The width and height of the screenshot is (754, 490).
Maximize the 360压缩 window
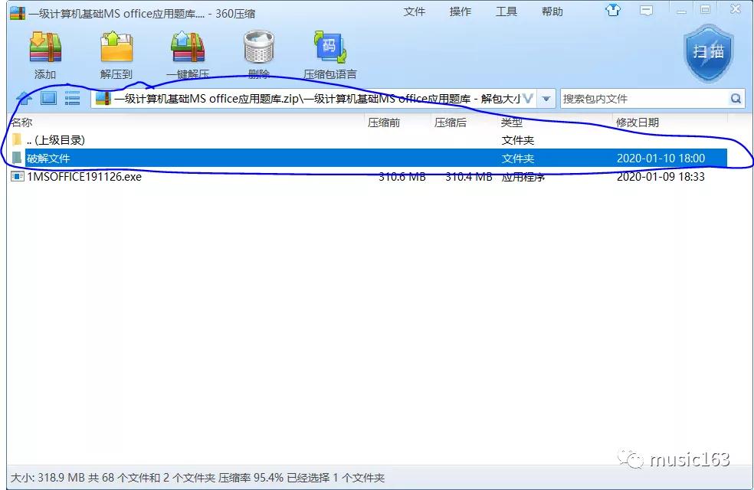click(x=705, y=10)
